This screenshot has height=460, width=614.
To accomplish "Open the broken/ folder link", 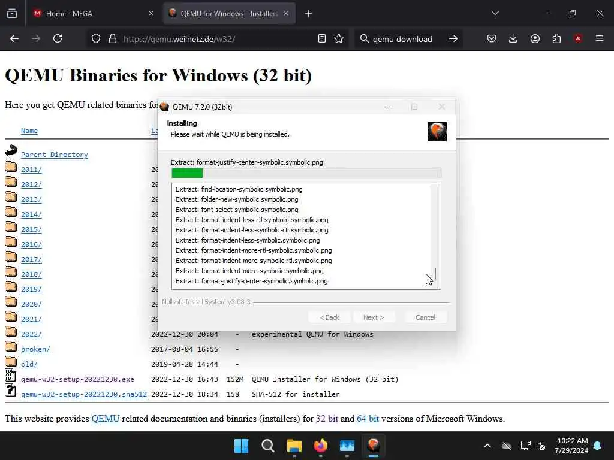I will pyautogui.click(x=35, y=349).
